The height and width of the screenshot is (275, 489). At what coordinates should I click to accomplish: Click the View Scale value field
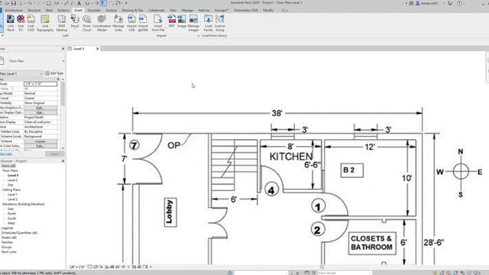(40, 84)
